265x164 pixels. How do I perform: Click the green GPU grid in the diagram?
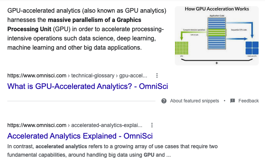click(182, 48)
